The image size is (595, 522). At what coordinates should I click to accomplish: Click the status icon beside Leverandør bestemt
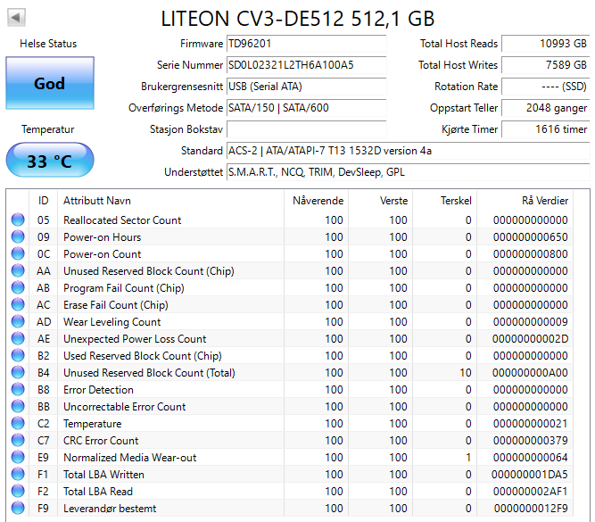click(x=18, y=509)
